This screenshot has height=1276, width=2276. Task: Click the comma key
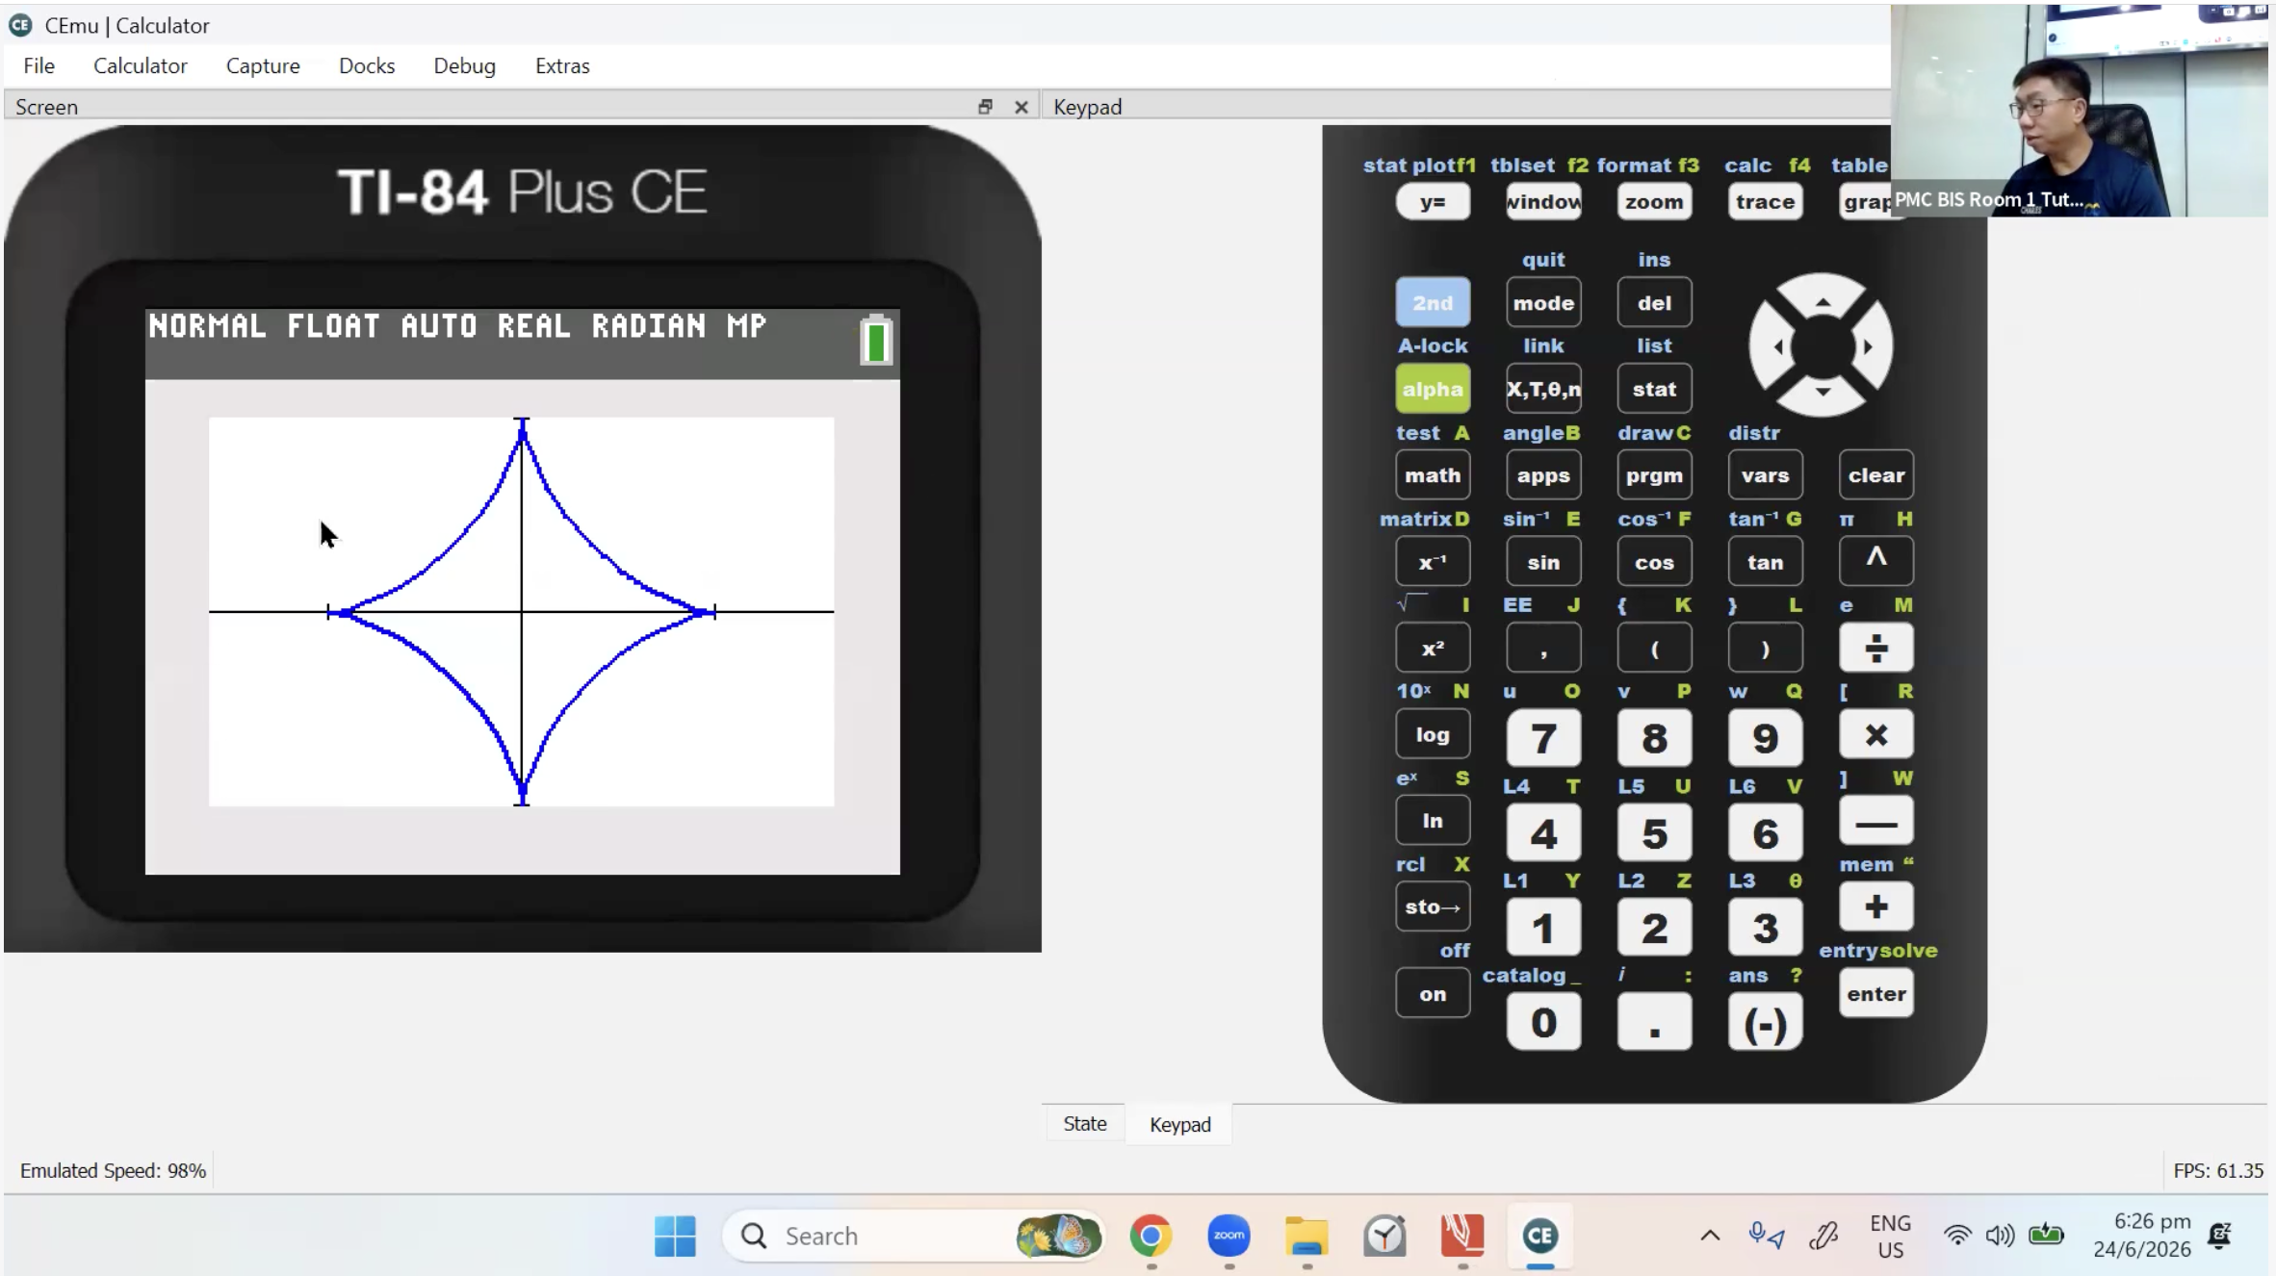pos(1543,649)
